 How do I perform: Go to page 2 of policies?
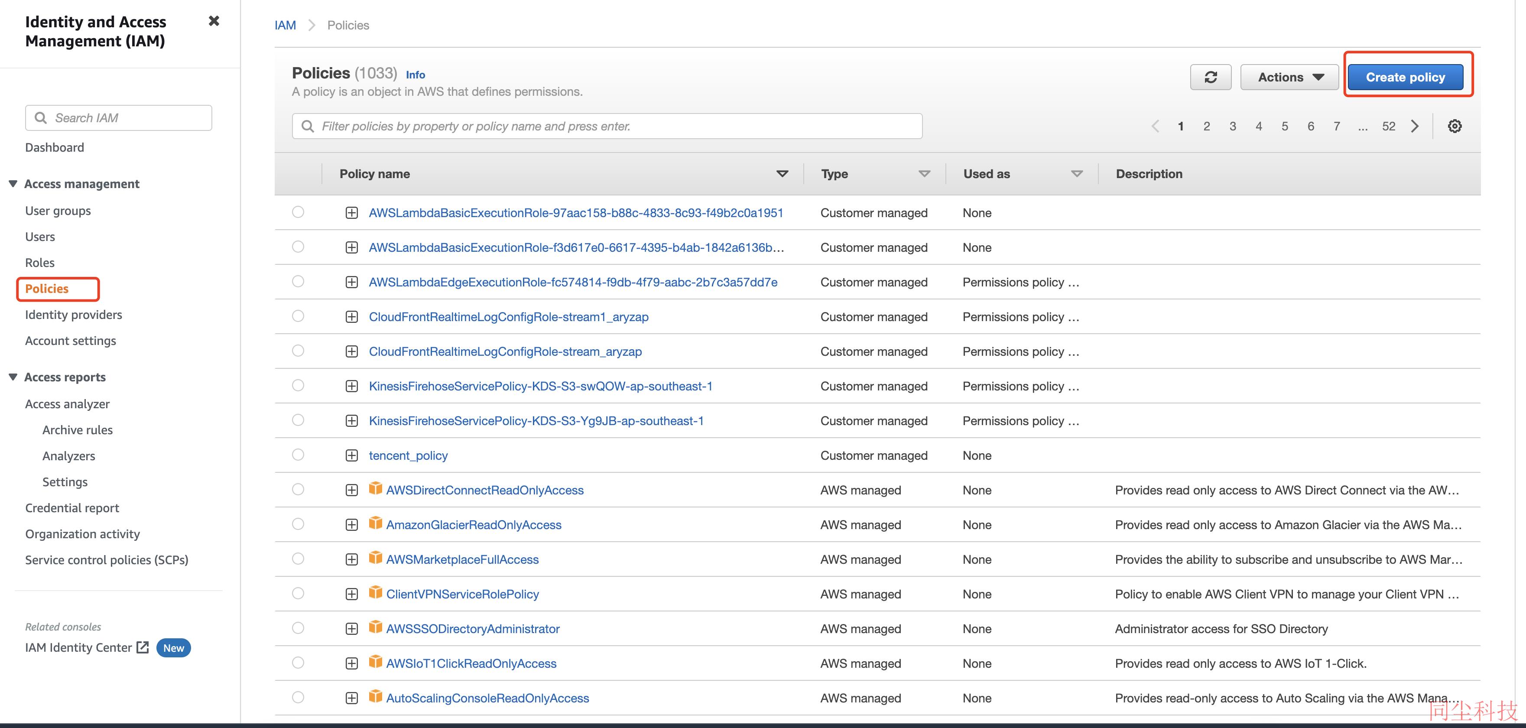point(1206,126)
